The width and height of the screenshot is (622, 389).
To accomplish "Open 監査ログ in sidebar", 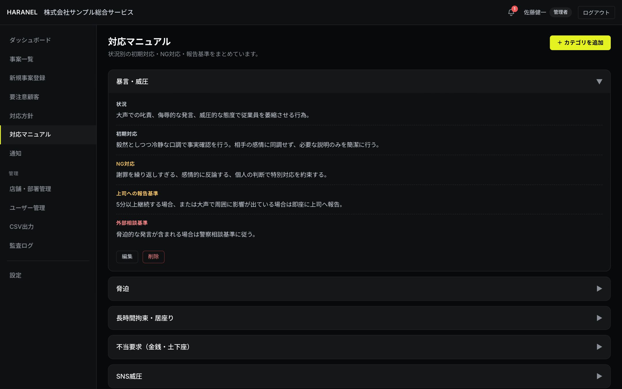I will point(48,246).
